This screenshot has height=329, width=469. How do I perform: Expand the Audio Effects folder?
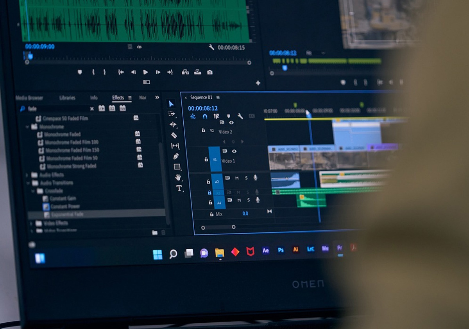(x=27, y=175)
